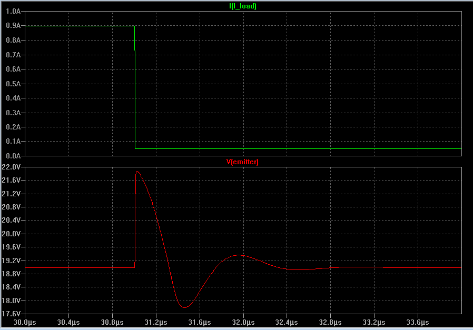The width and height of the screenshot is (473, 330).
Task: Click the 32.8µs time axis label
Action: [x=330, y=323]
